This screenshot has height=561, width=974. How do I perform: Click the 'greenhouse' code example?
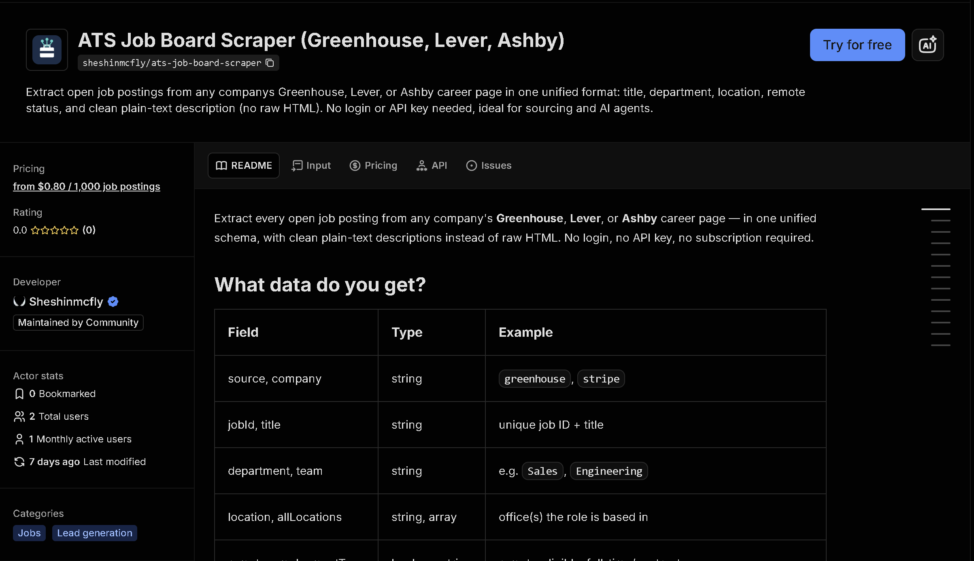click(535, 379)
